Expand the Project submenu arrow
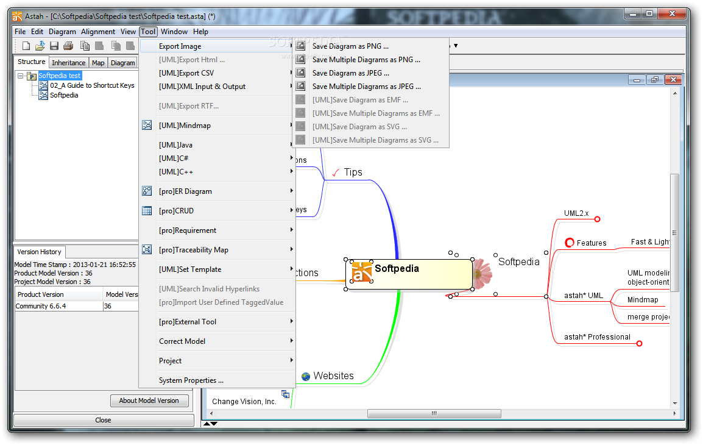 291,360
